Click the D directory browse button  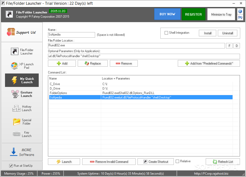click(237, 46)
